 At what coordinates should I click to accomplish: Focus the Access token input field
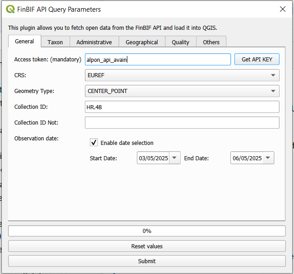pyautogui.click(x=158, y=60)
